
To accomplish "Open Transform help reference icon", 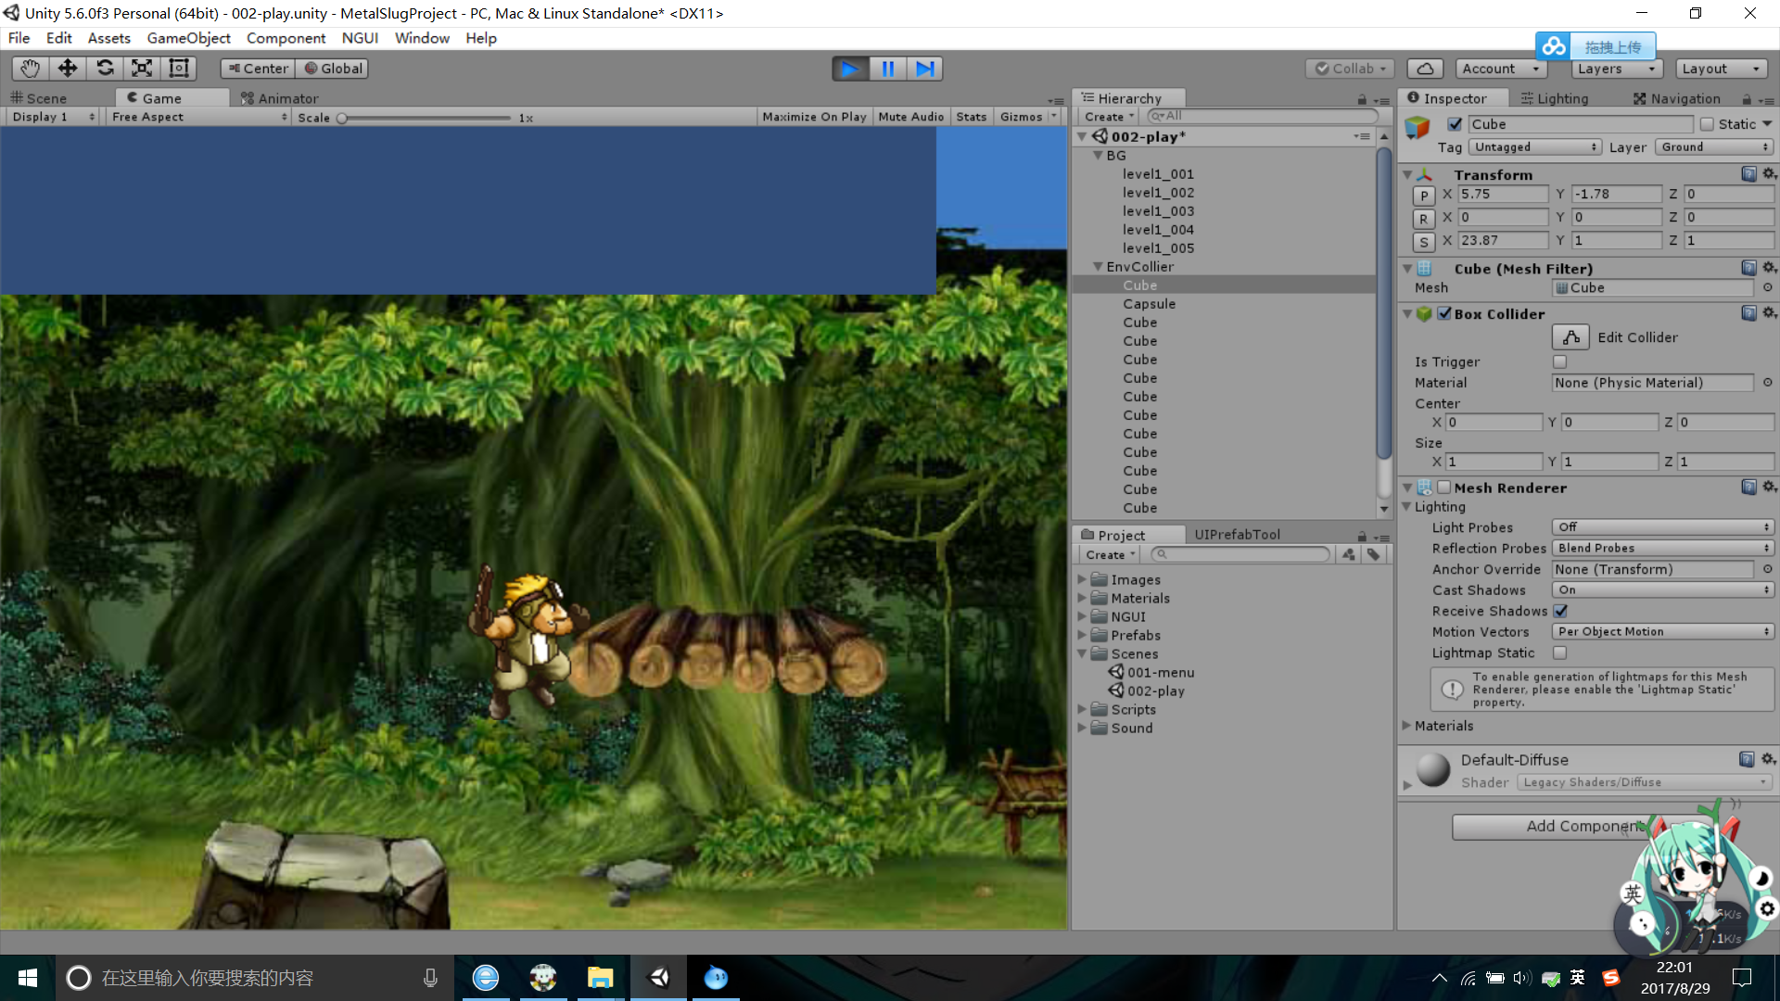I will point(1748,174).
